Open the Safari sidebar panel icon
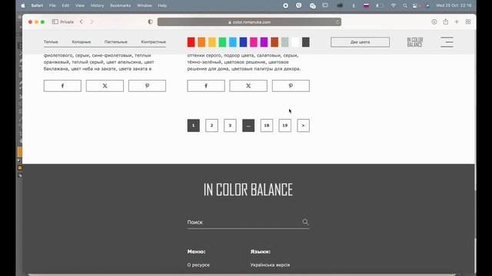This screenshot has height=276, width=492. (55, 22)
